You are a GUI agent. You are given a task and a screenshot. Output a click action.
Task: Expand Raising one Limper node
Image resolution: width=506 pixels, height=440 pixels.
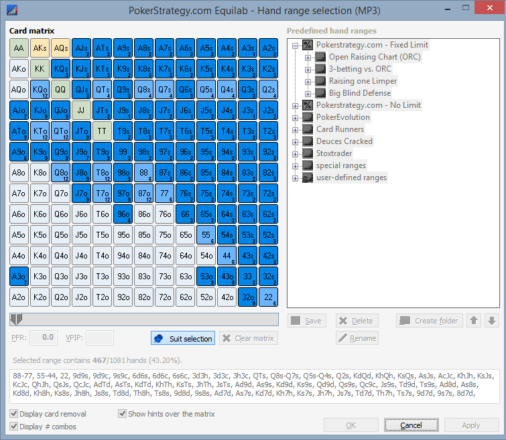(308, 82)
